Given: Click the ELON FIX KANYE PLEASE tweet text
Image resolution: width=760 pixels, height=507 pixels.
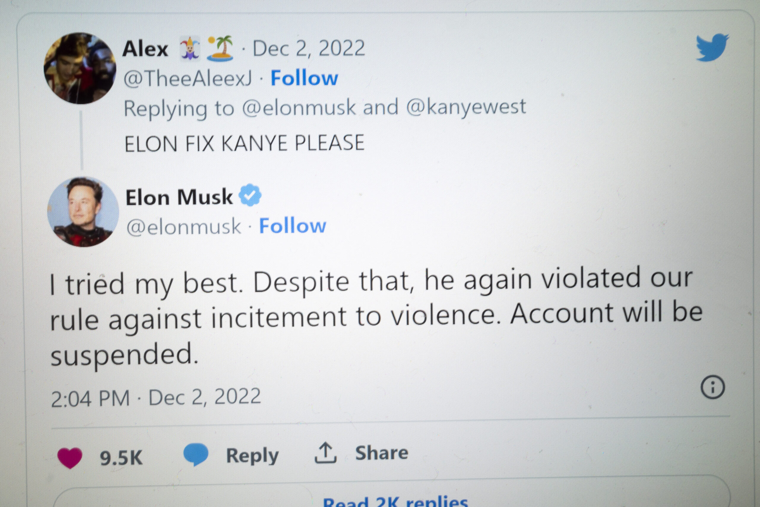Looking at the screenshot, I should point(244,143).
